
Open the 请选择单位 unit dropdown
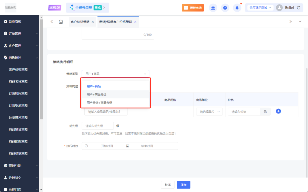coord(209,112)
